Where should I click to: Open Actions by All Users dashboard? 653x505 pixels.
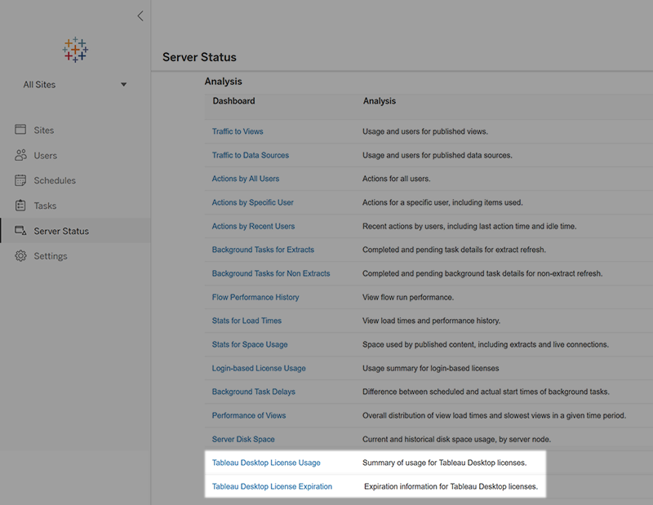[x=246, y=179]
